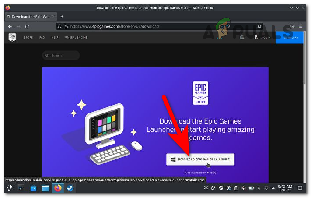
Task: Select the Download the Epic Games tab
Action: 31,17
